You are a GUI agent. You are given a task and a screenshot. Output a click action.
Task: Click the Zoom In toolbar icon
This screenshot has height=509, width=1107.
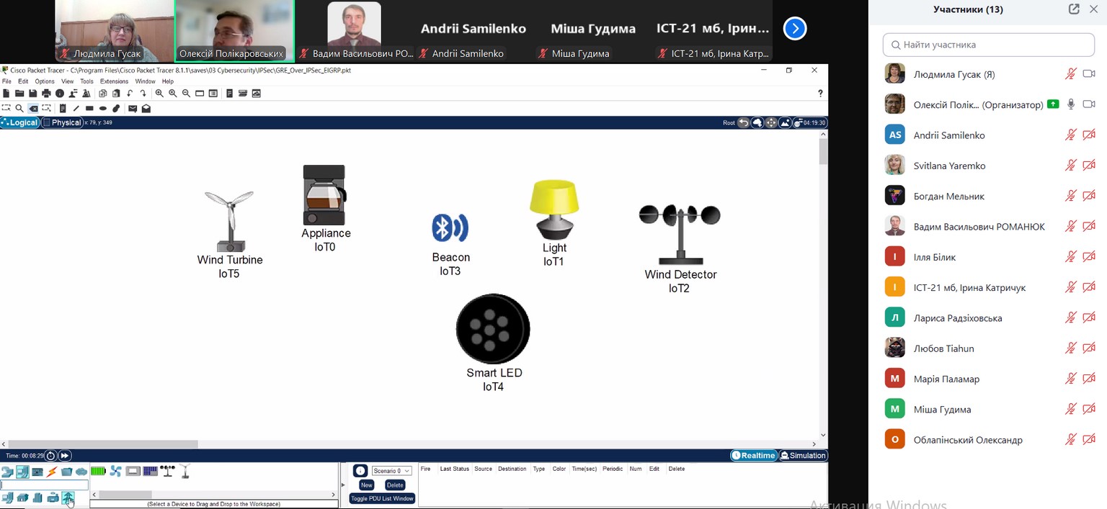[x=159, y=94]
